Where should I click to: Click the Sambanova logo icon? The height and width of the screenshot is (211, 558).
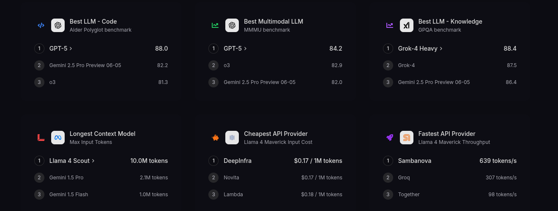click(407, 138)
